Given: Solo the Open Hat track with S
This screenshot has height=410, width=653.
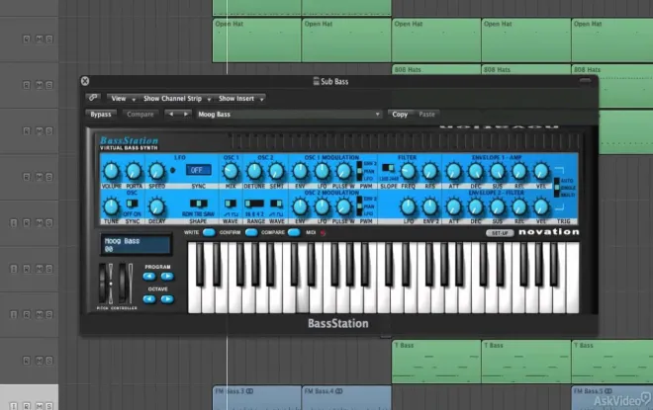Looking at the screenshot, I should [49, 40].
